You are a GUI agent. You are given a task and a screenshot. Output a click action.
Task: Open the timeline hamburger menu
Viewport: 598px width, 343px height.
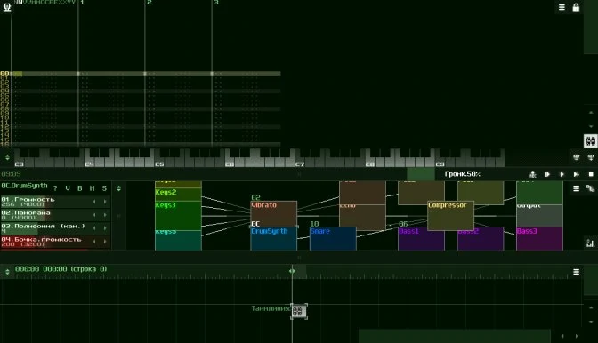(577, 272)
